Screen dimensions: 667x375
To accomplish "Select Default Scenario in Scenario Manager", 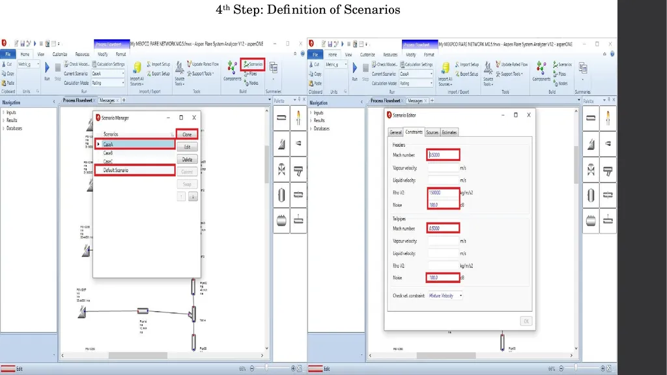I will (135, 170).
